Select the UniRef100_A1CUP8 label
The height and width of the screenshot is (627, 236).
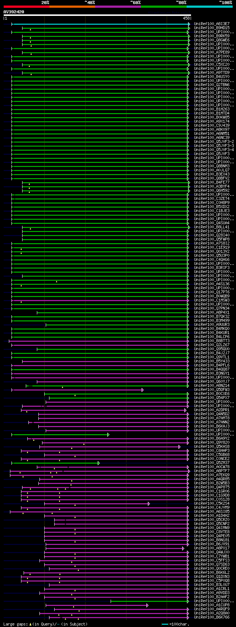[212, 605]
